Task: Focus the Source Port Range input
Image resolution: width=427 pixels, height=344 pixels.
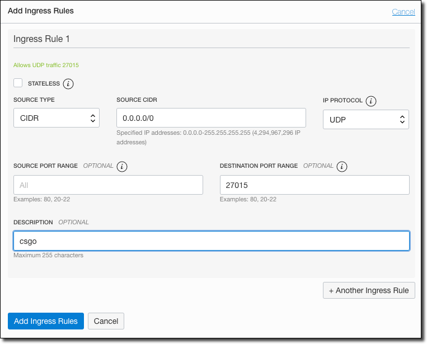Action: click(x=108, y=185)
